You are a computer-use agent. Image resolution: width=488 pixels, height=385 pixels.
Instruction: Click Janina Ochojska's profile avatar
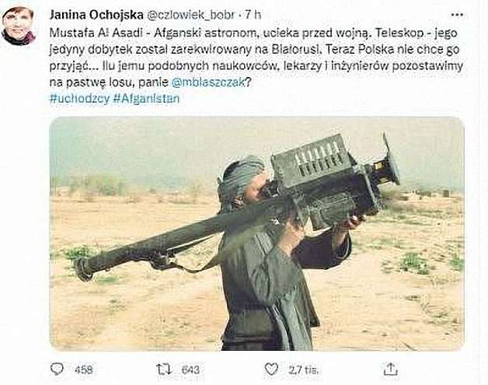pyautogui.click(x=19, y=26)
